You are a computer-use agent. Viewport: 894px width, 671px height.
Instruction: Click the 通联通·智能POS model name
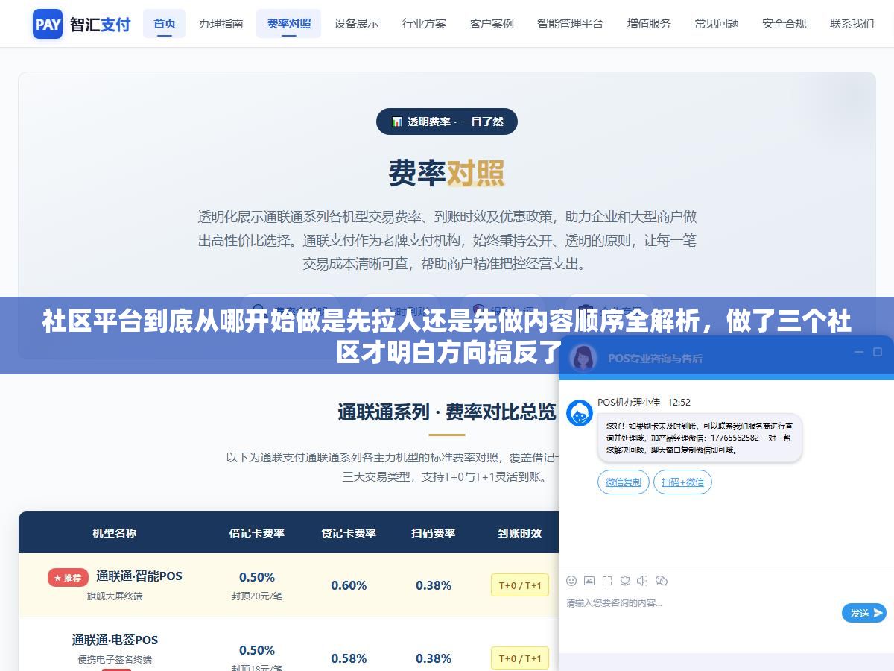(x=139, y=576)
